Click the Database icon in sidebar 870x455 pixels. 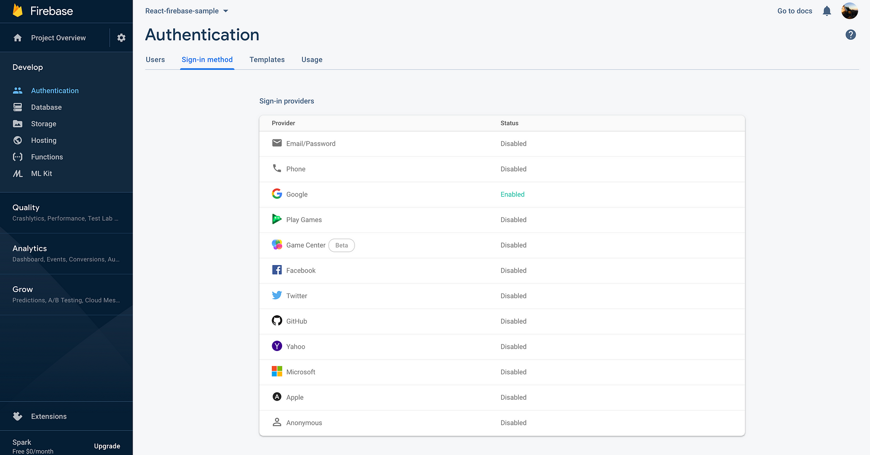(18, 107)
